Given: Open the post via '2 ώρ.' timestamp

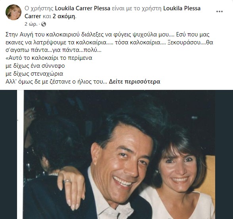Looking at the screenshot, I should tap(31, 24).
